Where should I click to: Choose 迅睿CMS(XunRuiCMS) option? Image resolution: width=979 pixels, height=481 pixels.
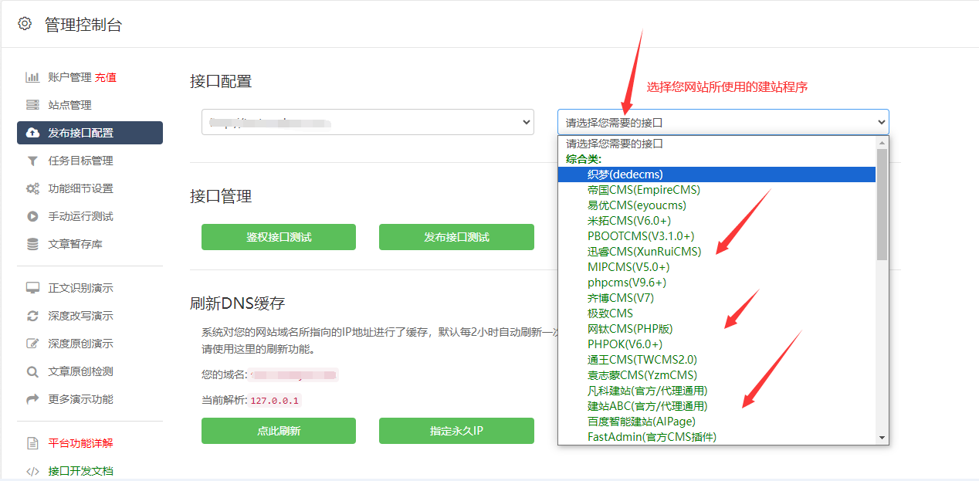[644, 252]
